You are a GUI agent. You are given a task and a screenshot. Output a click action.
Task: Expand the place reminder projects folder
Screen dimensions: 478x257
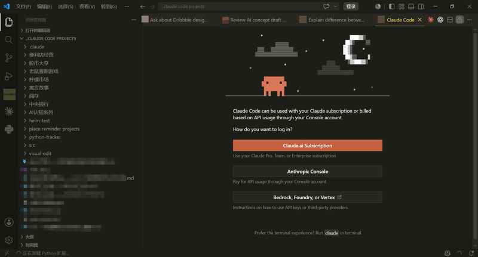54,129
